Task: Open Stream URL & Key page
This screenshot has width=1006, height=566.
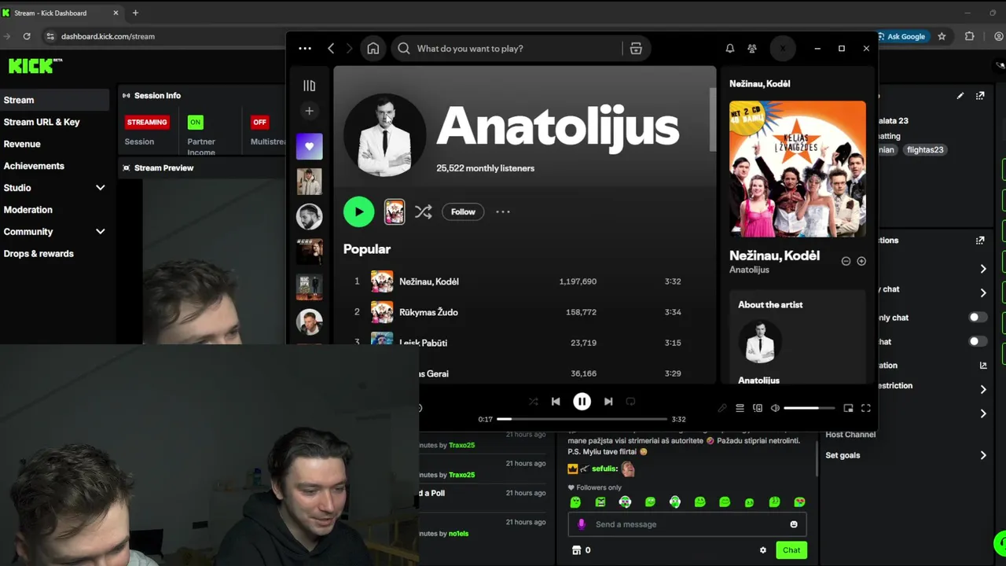Action: coord(42,122)
